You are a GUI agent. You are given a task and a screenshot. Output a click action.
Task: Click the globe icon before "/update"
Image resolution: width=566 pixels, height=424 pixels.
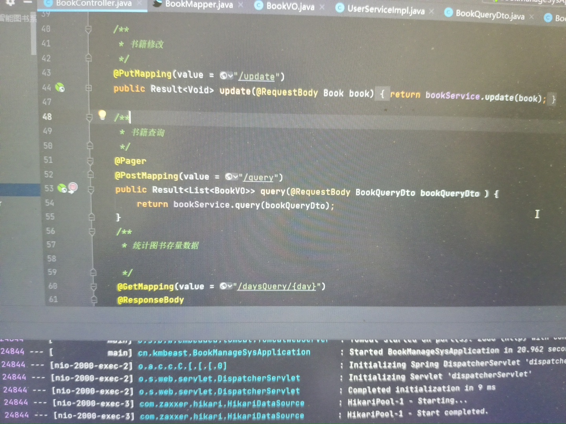223,75
